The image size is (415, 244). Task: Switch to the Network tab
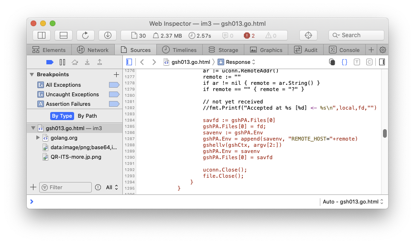coord(93,50)
